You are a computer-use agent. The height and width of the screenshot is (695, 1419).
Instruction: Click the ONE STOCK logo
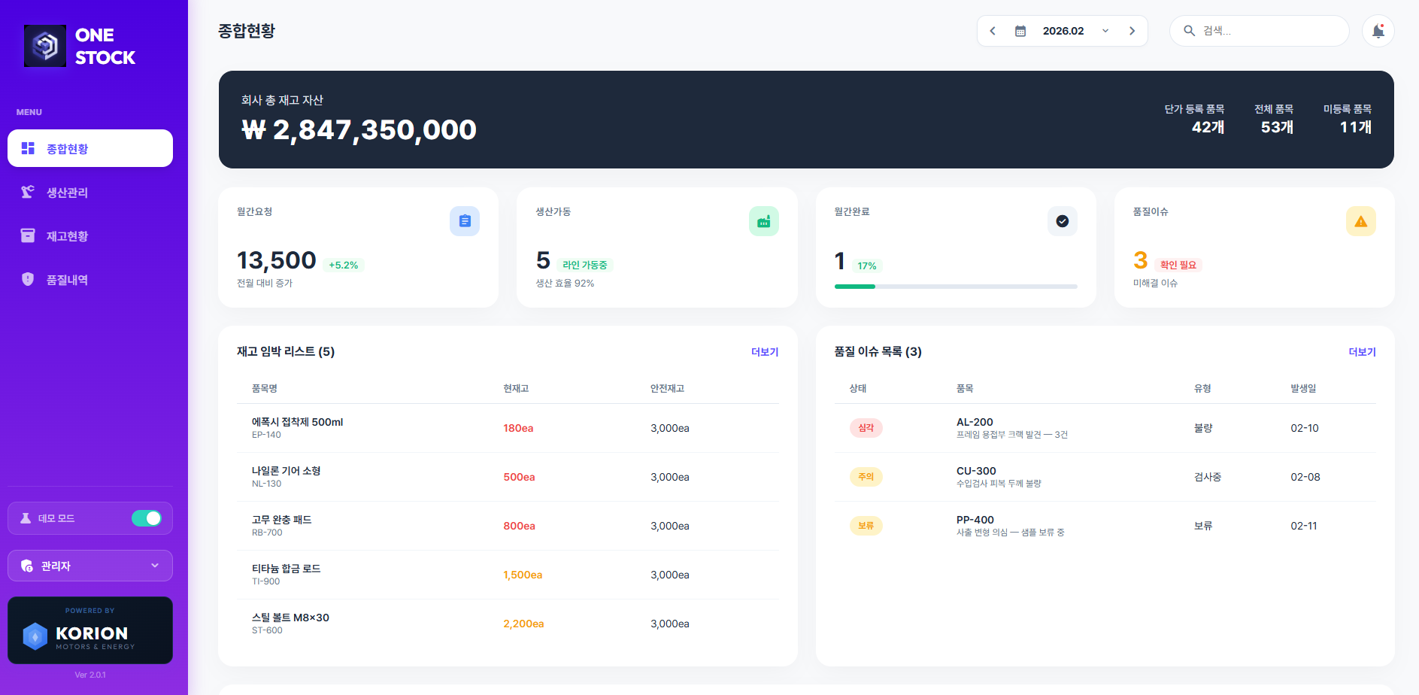(x=80, y=46)
